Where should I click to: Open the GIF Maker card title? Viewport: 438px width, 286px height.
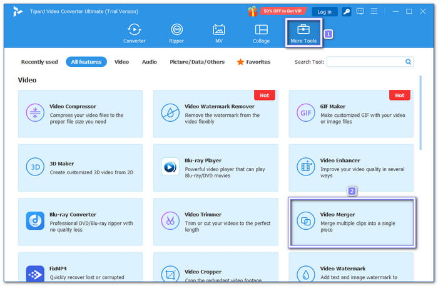coord(333,107)
